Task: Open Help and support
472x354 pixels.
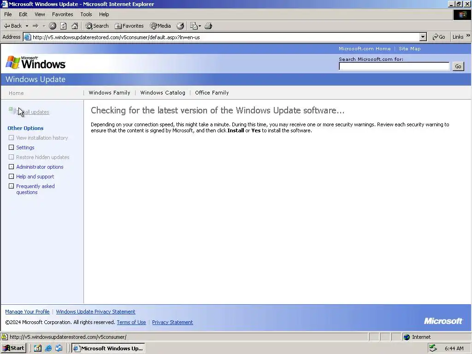Action: [x=35, y=177]
